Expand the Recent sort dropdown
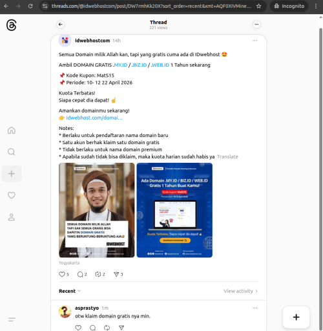Image resolution: width=323 pixels, height=331 pixels. pyautogui.click(x=70, y=291)
